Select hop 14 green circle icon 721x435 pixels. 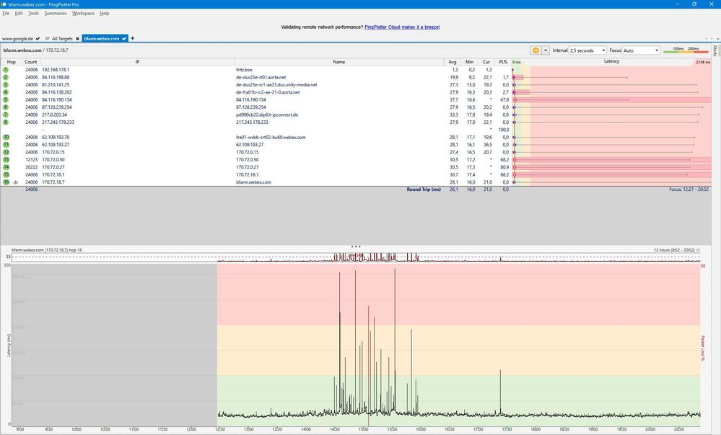pyautogui.click(x=6, y=167)
